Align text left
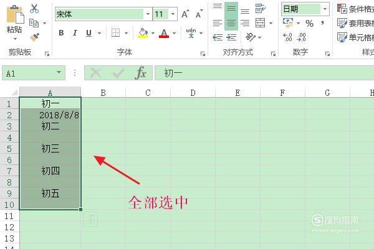Image resolution: width=374 pixels, height=249 pixels. tap(218, 23)
